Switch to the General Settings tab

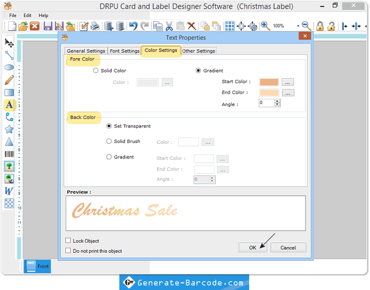86,51
